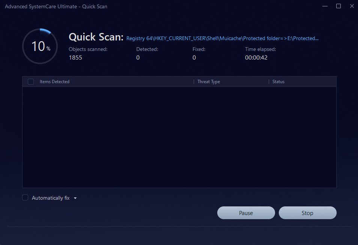Screen dimensions: 358x245
Task: Maximize the Quick Scan window
Action: pos(338,6)
